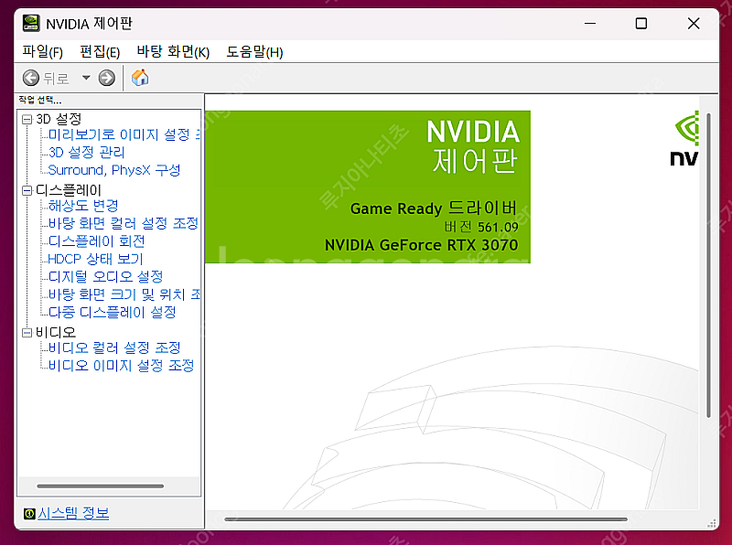Open 3D 설정 관리
Screen dimensions: 732x545
[x=86, y=152]
